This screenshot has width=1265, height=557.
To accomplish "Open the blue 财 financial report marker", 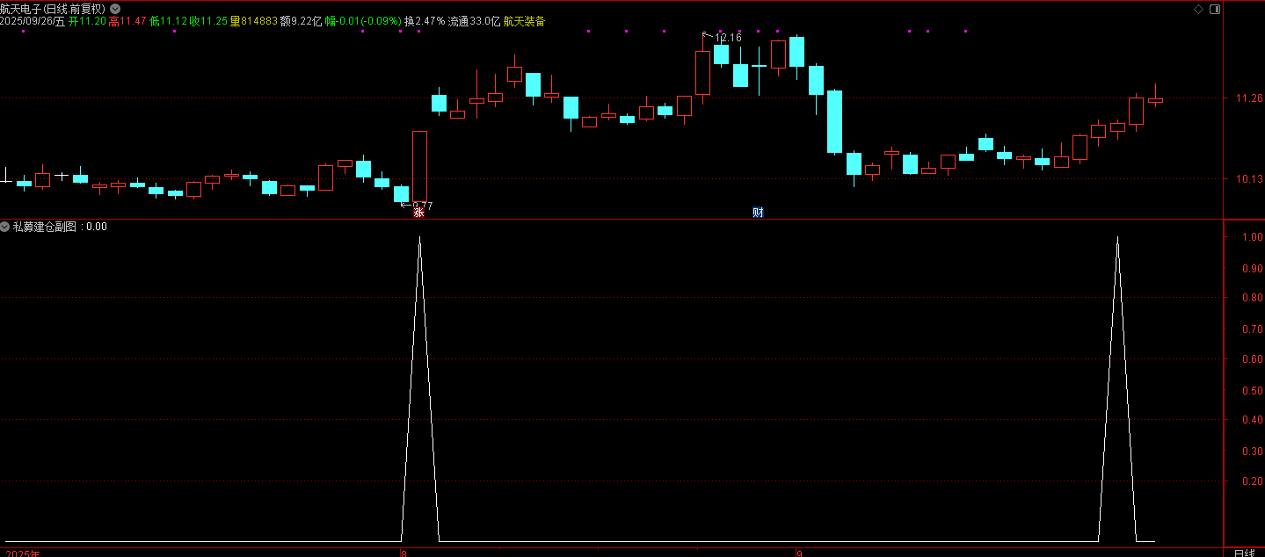I will tap(758, 213).
